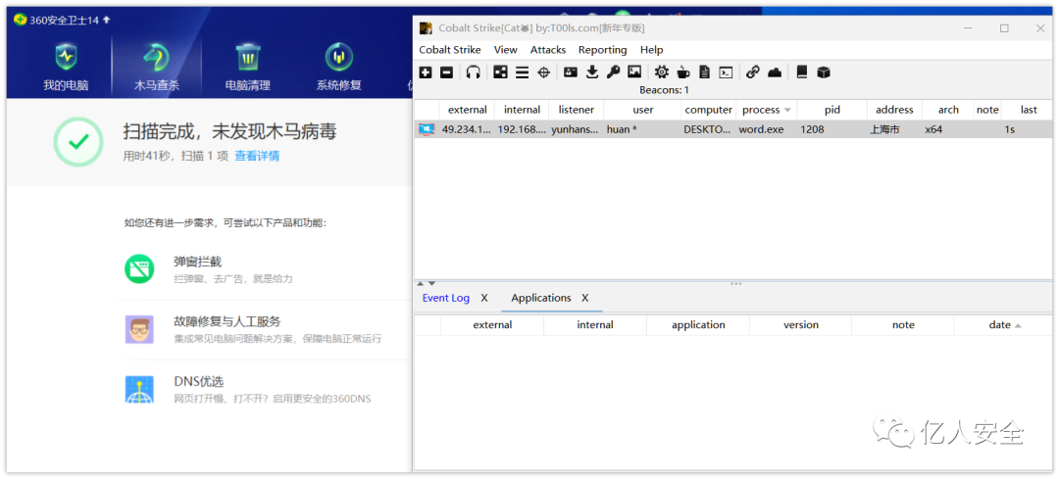Click the 故障修复与人工服务 avatar icon
The height and width of the screenshot is (479, 1059).
tap(139, 329)
